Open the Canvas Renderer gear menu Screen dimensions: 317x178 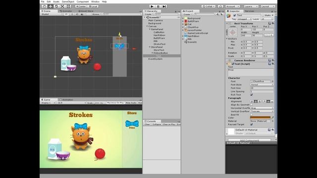tap(273, 60)
